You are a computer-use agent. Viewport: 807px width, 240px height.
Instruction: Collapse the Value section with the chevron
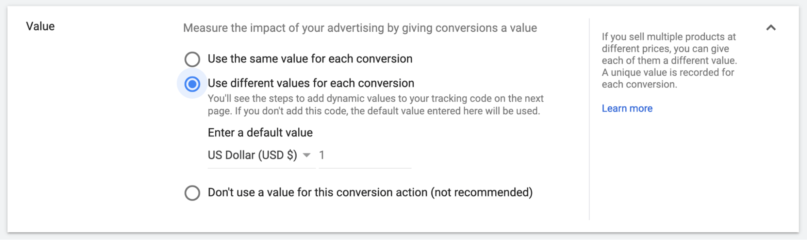[x=771, y=28]
